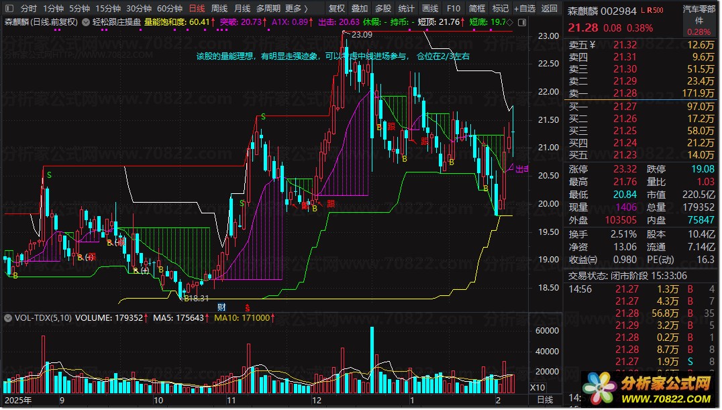
Task: Toggle the left sidebar panel icon
Action: (x=9, y=8)
